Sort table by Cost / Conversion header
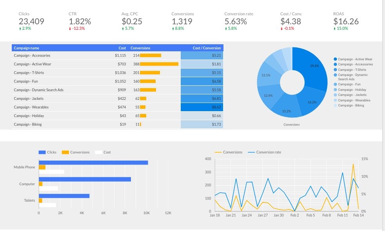385x231 pixels. coord(207,48)
